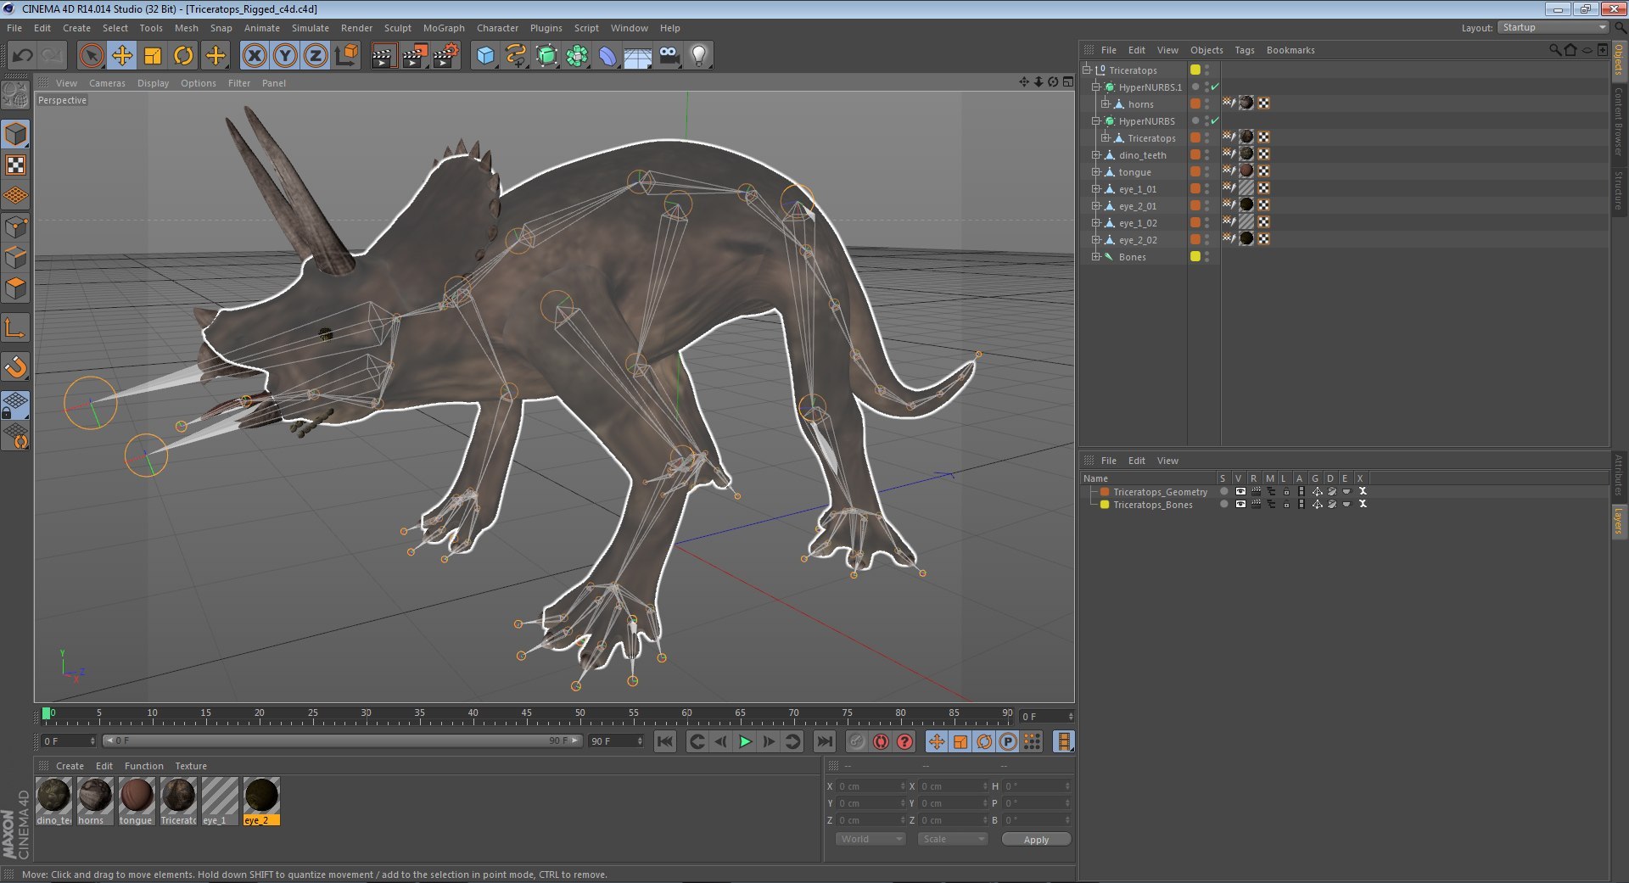The image size is (1629, 883).
Task: Jump to animation start
Action: 665,741
